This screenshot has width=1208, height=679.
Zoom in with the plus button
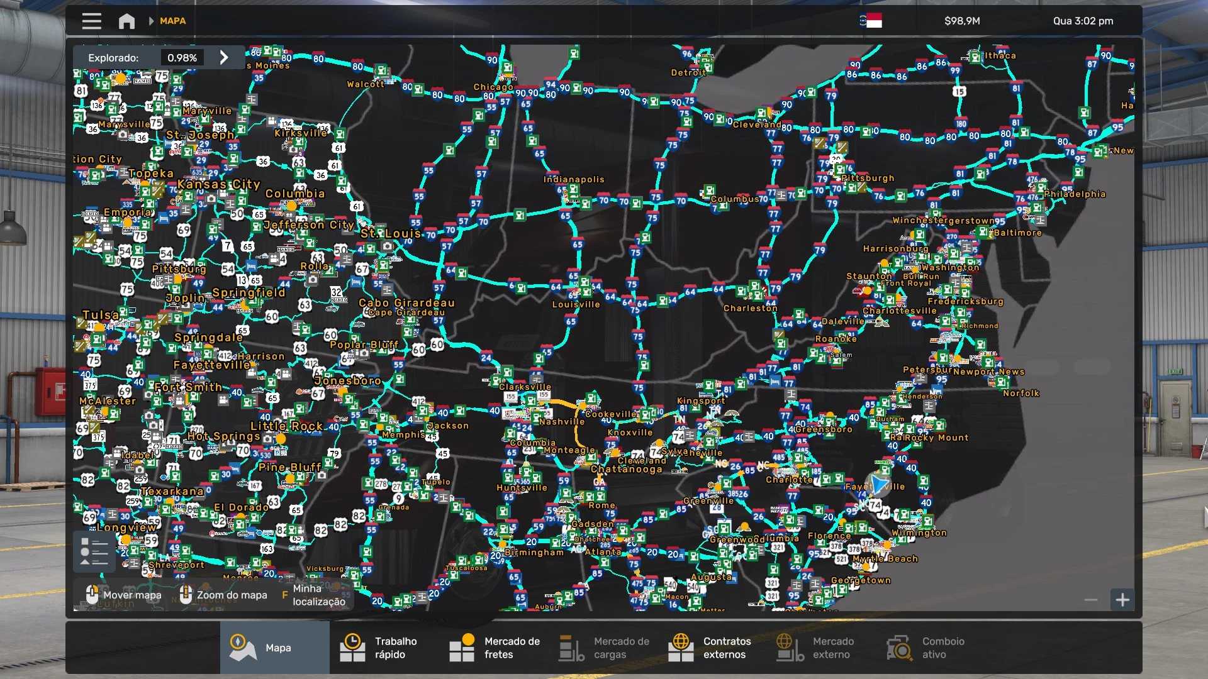[1122, 600]
